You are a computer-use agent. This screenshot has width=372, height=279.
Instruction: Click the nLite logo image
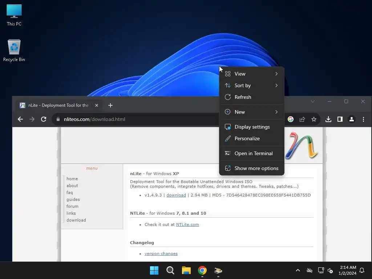coord(302,145)
